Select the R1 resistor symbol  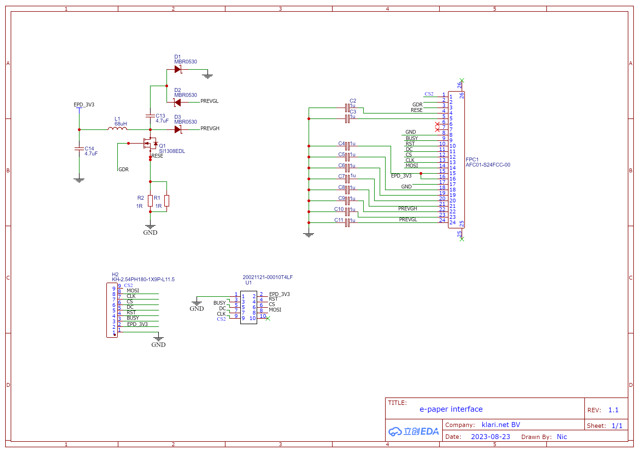click(x=167, y=201)
